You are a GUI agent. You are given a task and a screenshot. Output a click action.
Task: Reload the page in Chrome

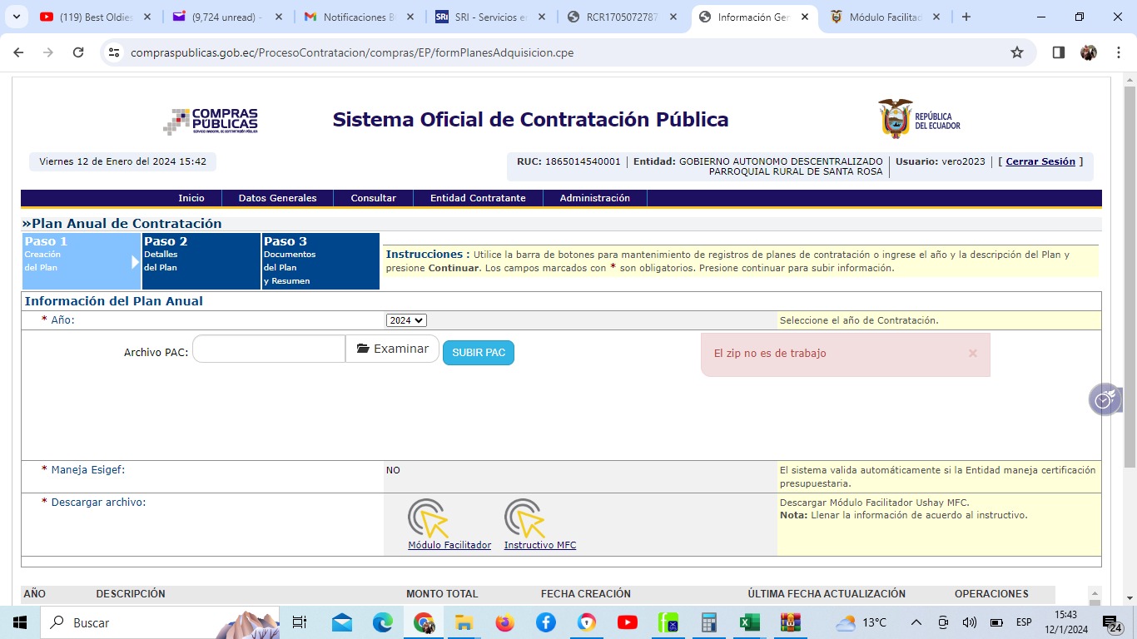click(x=78, y=52)
